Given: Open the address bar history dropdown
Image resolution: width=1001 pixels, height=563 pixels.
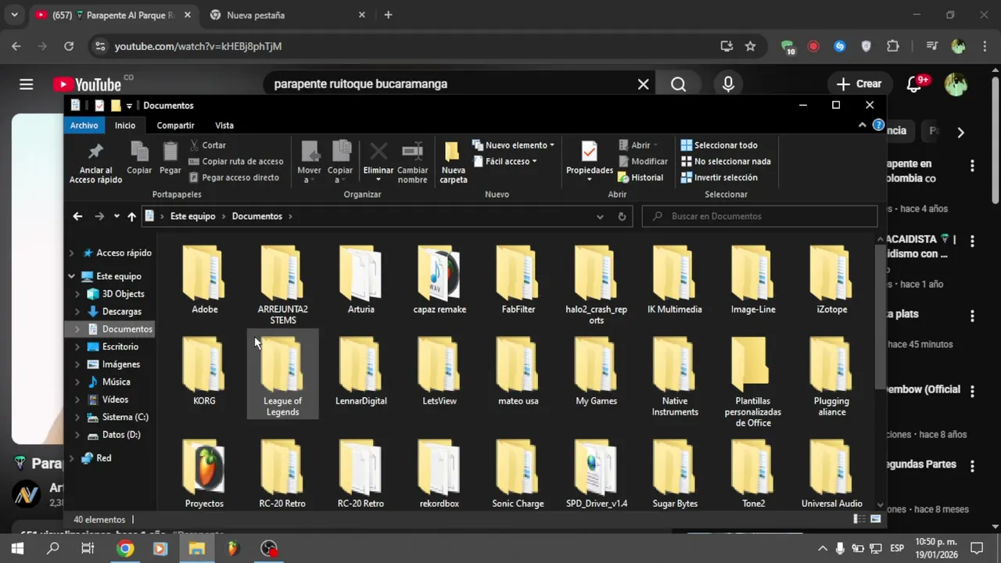Looking at the screenshot, I should click(x=600, y=217).
